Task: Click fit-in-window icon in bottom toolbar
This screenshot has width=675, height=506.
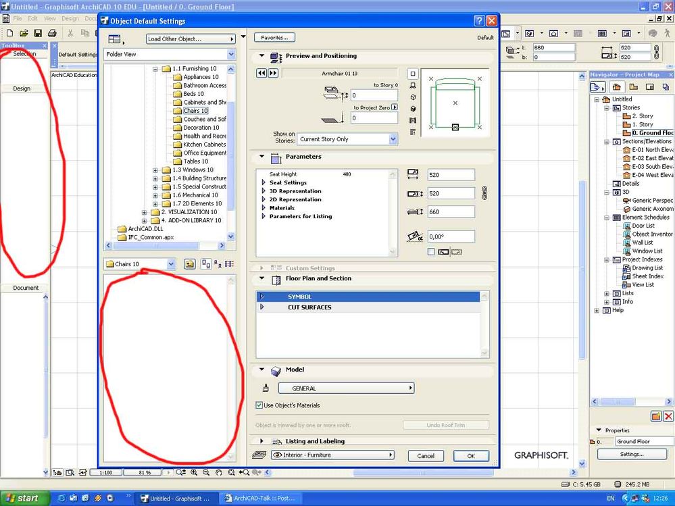Action: (x=231, y=472)
